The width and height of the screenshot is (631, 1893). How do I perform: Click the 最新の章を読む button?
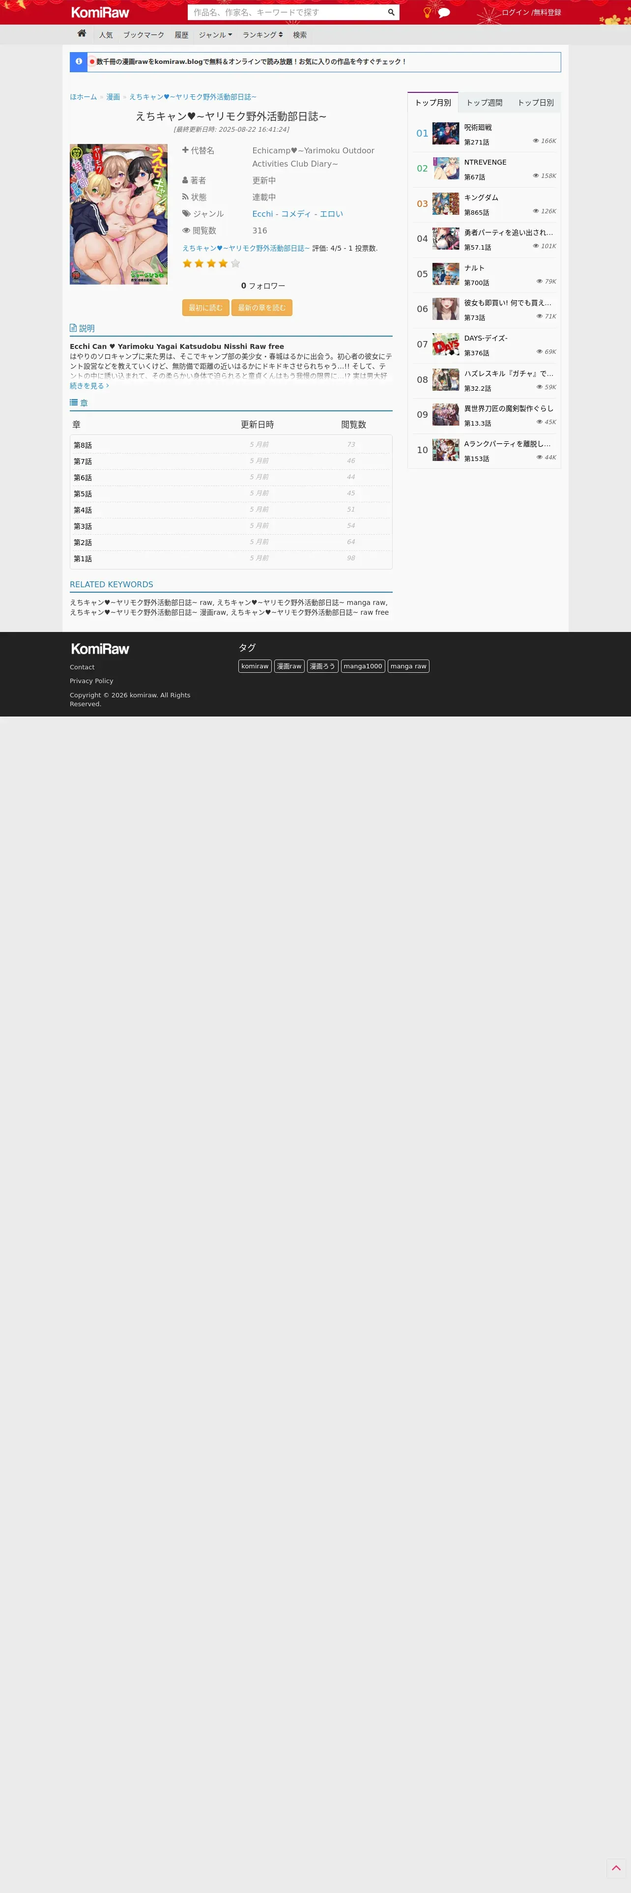[261, 308]
